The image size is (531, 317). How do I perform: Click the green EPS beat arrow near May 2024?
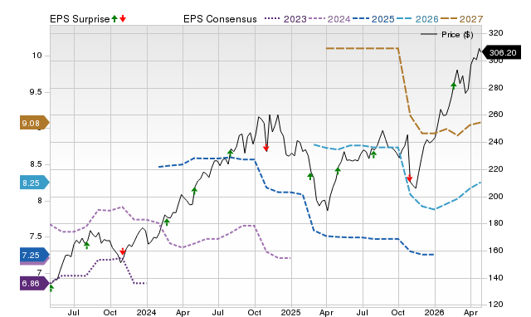(x=194, y=191)
